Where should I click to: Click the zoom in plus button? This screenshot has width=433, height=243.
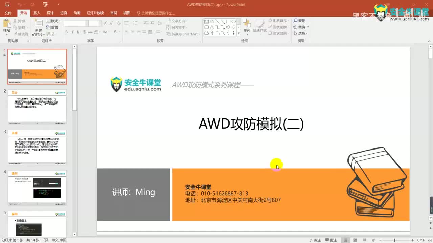[x=413, y=240]
